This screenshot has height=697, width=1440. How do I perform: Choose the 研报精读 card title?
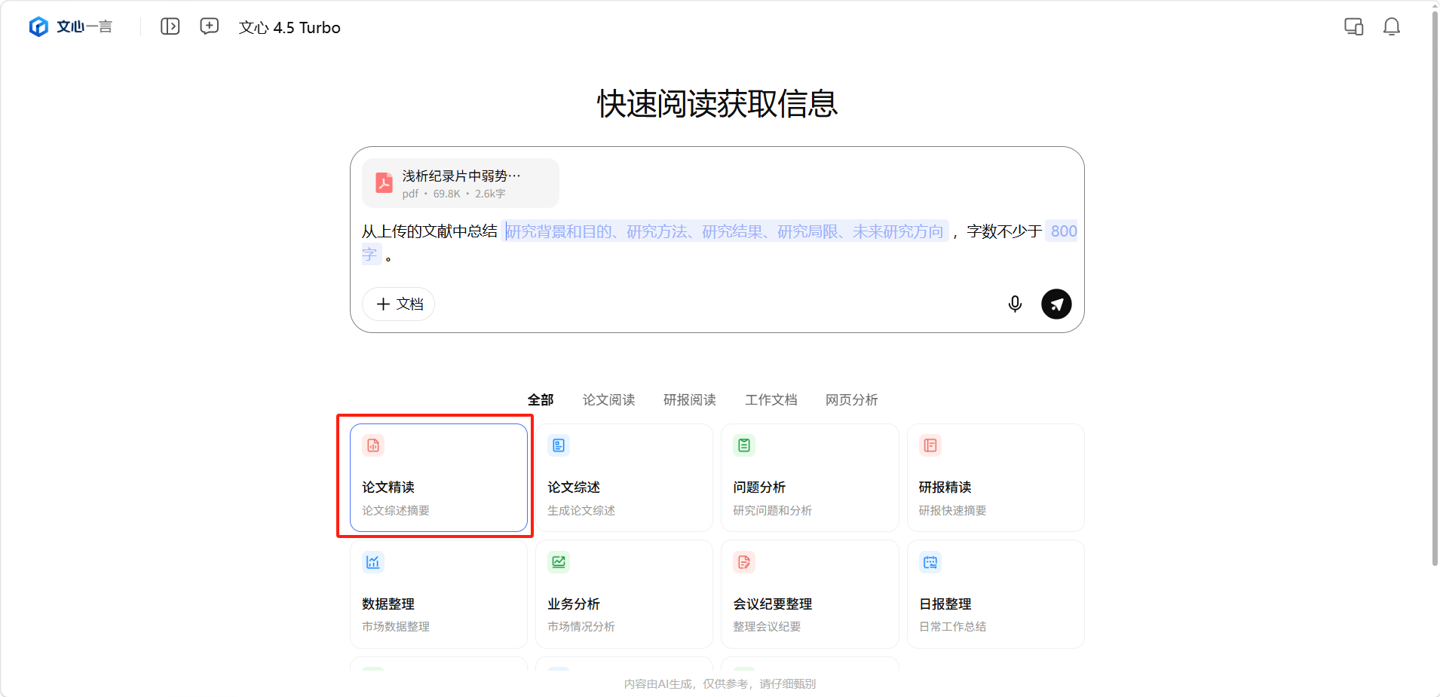945,488
